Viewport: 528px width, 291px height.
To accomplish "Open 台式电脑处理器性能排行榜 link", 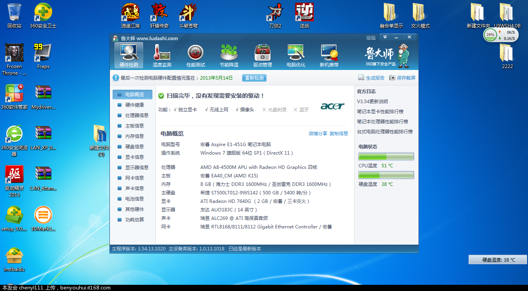I will click(385, 131).
